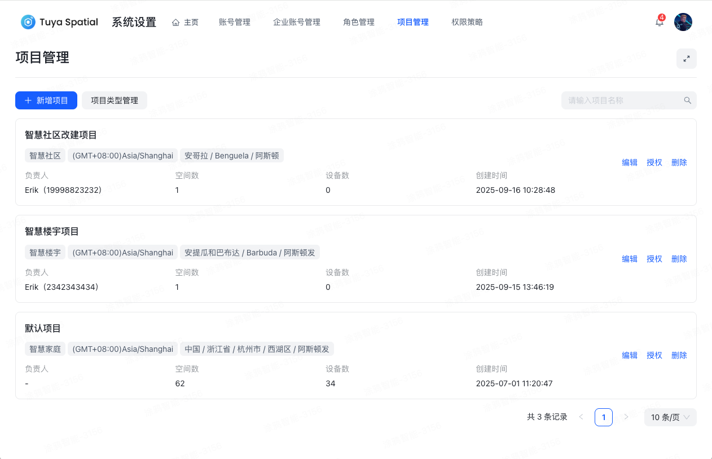The width and height of the screenshot is (712, 459).
Task: Click the 共 3 条记录 total text
Action: tap(547, 417)
